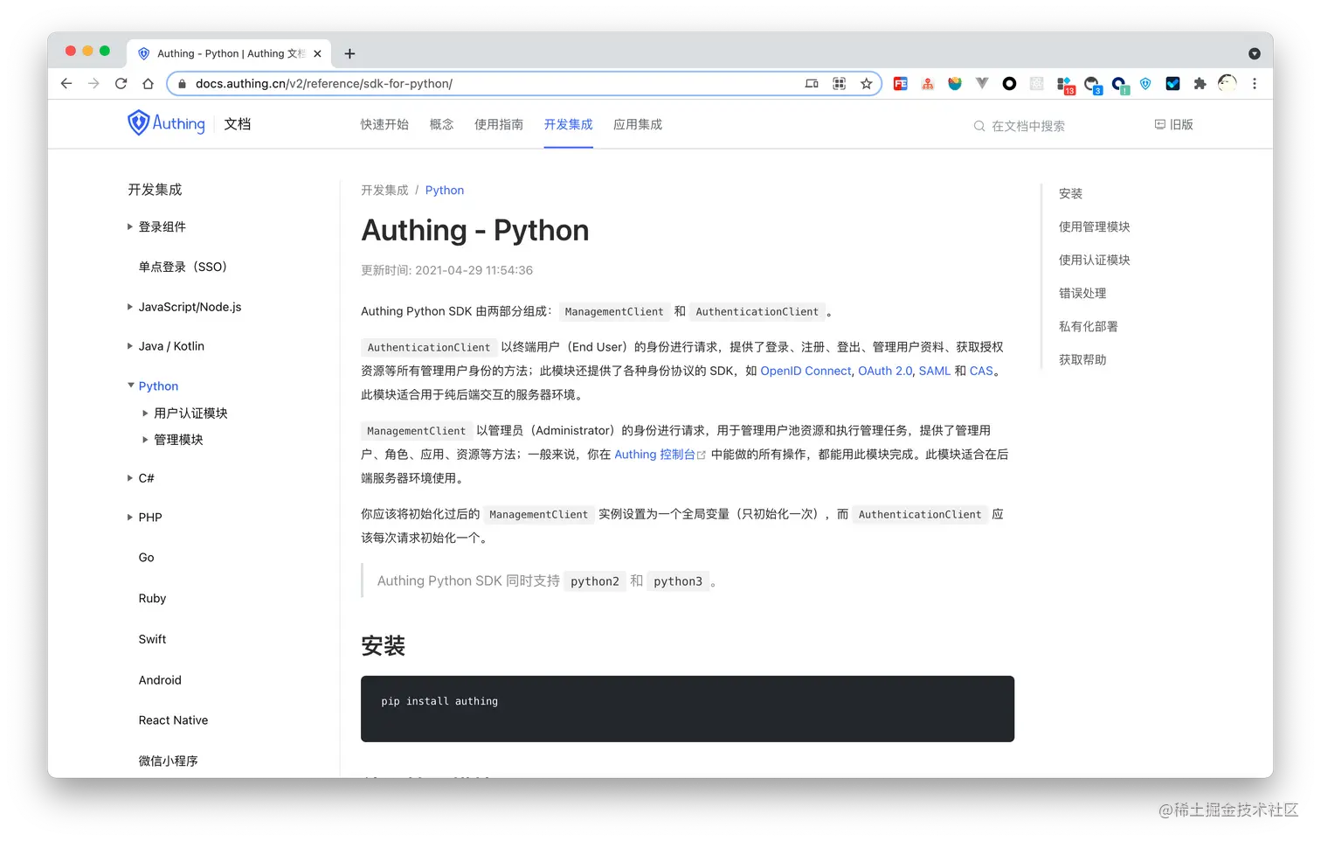Image resolution: width=1321 pixels, height=841 pixels.
Task: Go forward in browser history
Action: click(x=93, y=84)
